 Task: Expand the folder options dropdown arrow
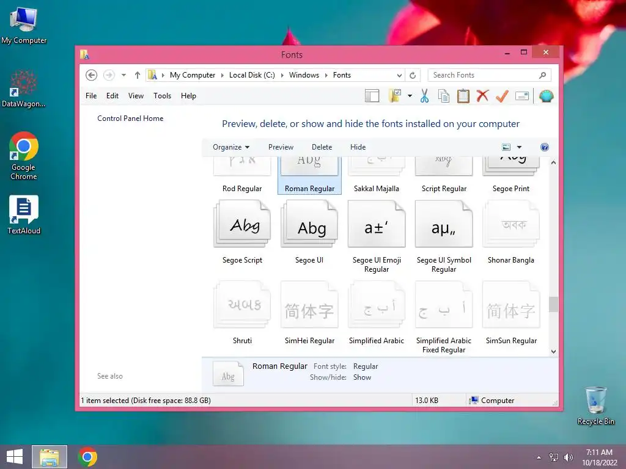click(410, 96)
